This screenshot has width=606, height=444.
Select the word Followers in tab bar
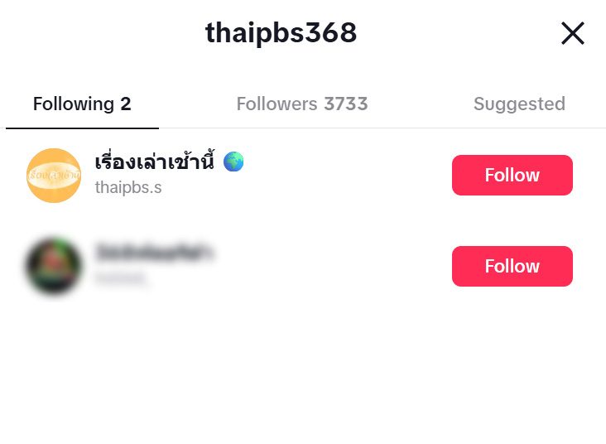pyautogui.click(x=277, y=104)
